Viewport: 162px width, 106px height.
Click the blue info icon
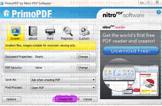159,12
